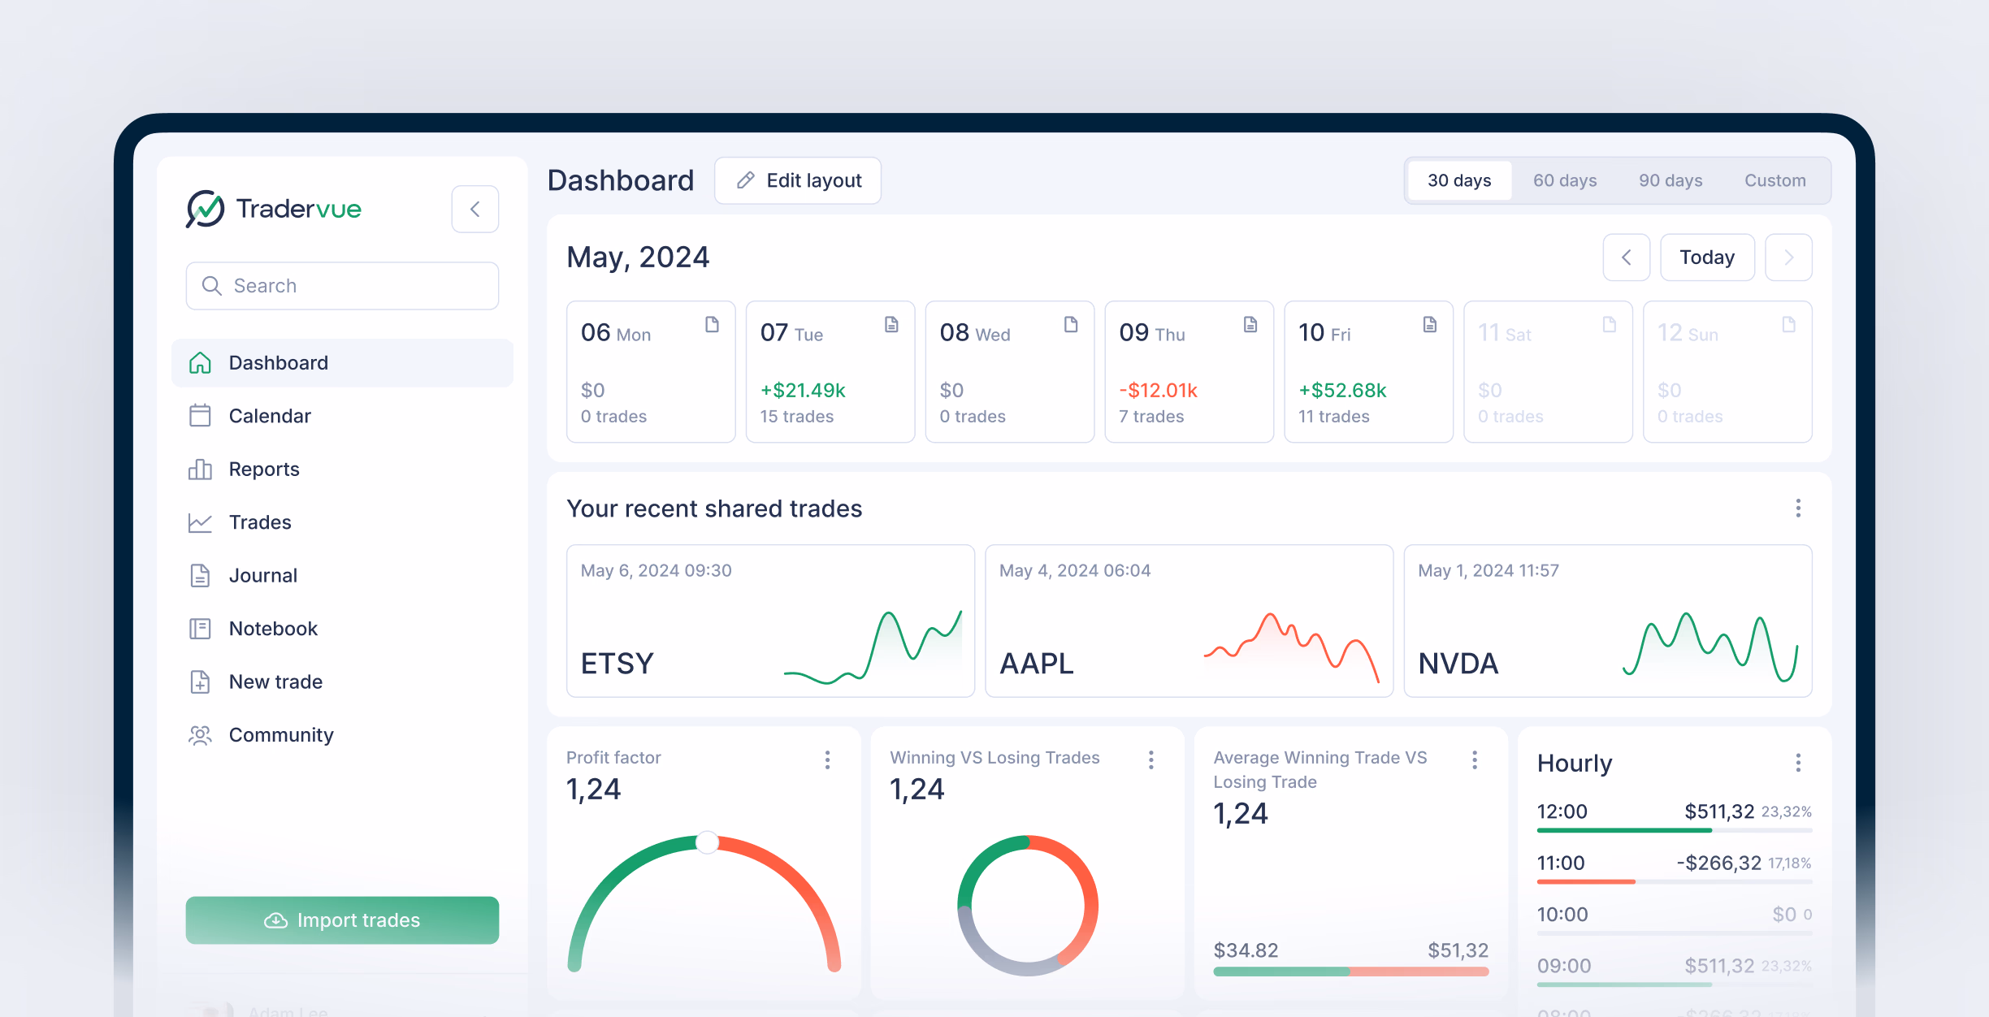This screenshot has width=1989, height=1017.
Task: Open note icon on 12 Sun card
Action: [x=1789, y=325]
